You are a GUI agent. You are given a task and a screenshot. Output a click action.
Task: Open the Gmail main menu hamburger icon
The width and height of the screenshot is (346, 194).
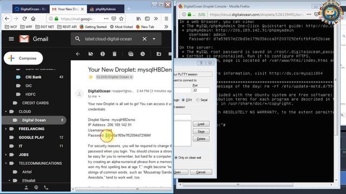[x=11, y=39]
